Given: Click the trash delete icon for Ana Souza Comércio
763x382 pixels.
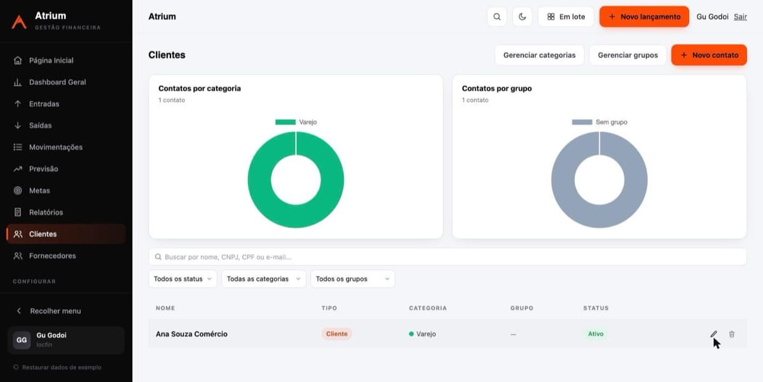Looking at the screenshot, I should [x=732, y=334].
